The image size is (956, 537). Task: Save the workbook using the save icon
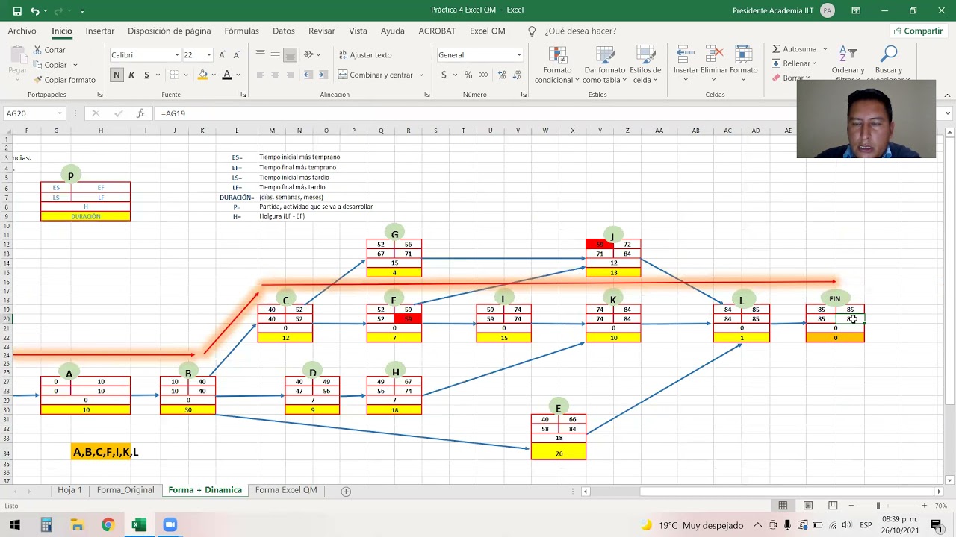pos(17,11)
